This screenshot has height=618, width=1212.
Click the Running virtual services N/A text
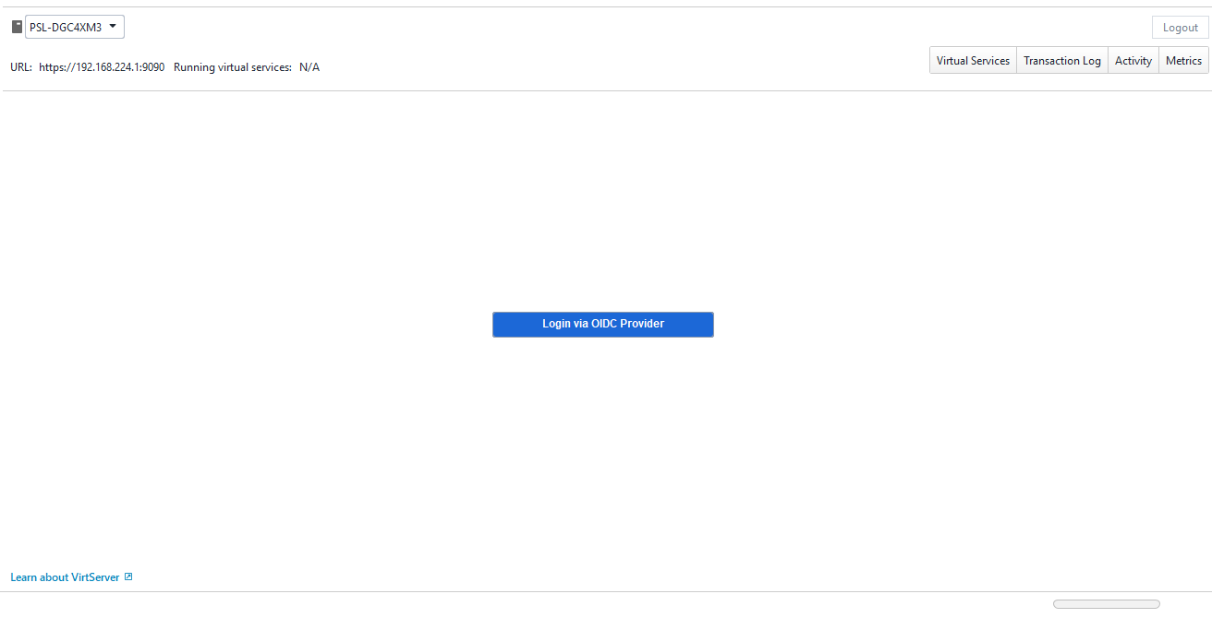click(246, 66)
